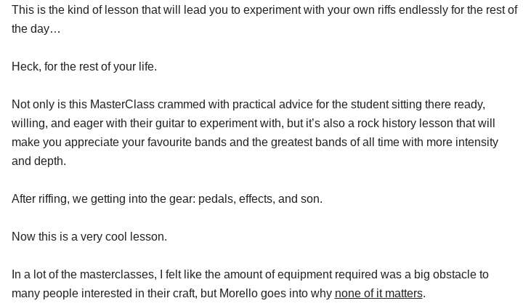
Task: Click the paragraph starting 'In a lot of the masterclasses'
Action: [250, 283]
